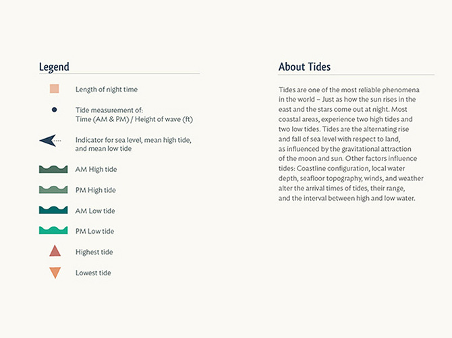Select the sea level arrow indicator icon
The height and width of the screenshot is (338, 452).
tap(49, 140)
